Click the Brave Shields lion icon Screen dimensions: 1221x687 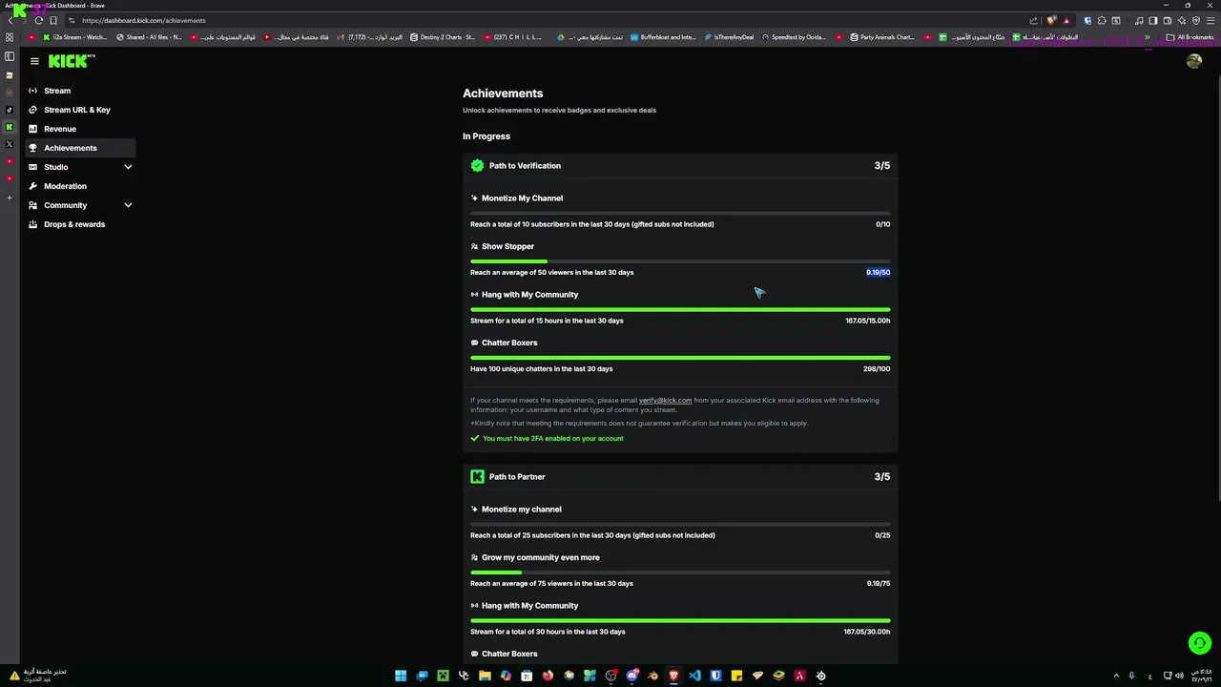(1051, 20)
